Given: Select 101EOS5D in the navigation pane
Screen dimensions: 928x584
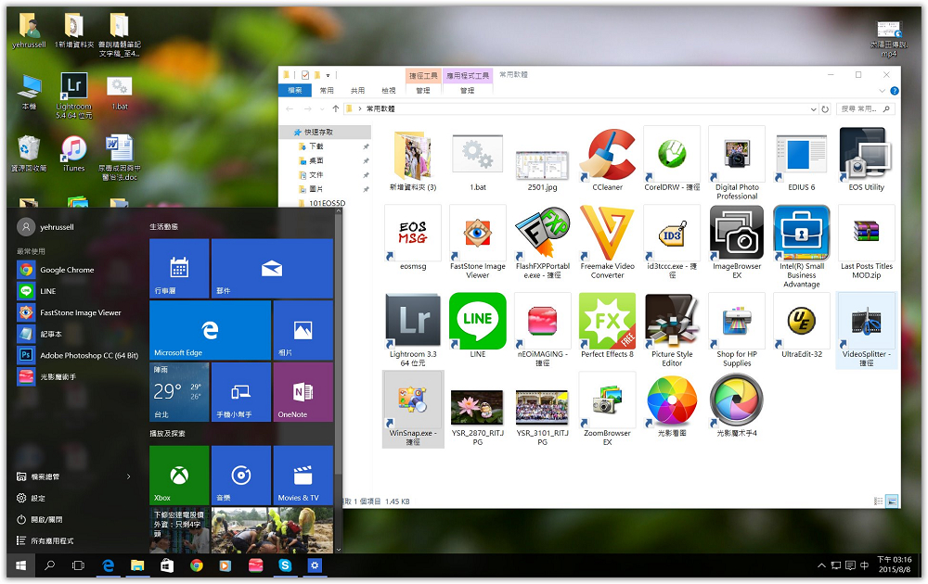Looking at the screenshot, I should point(328,203).
